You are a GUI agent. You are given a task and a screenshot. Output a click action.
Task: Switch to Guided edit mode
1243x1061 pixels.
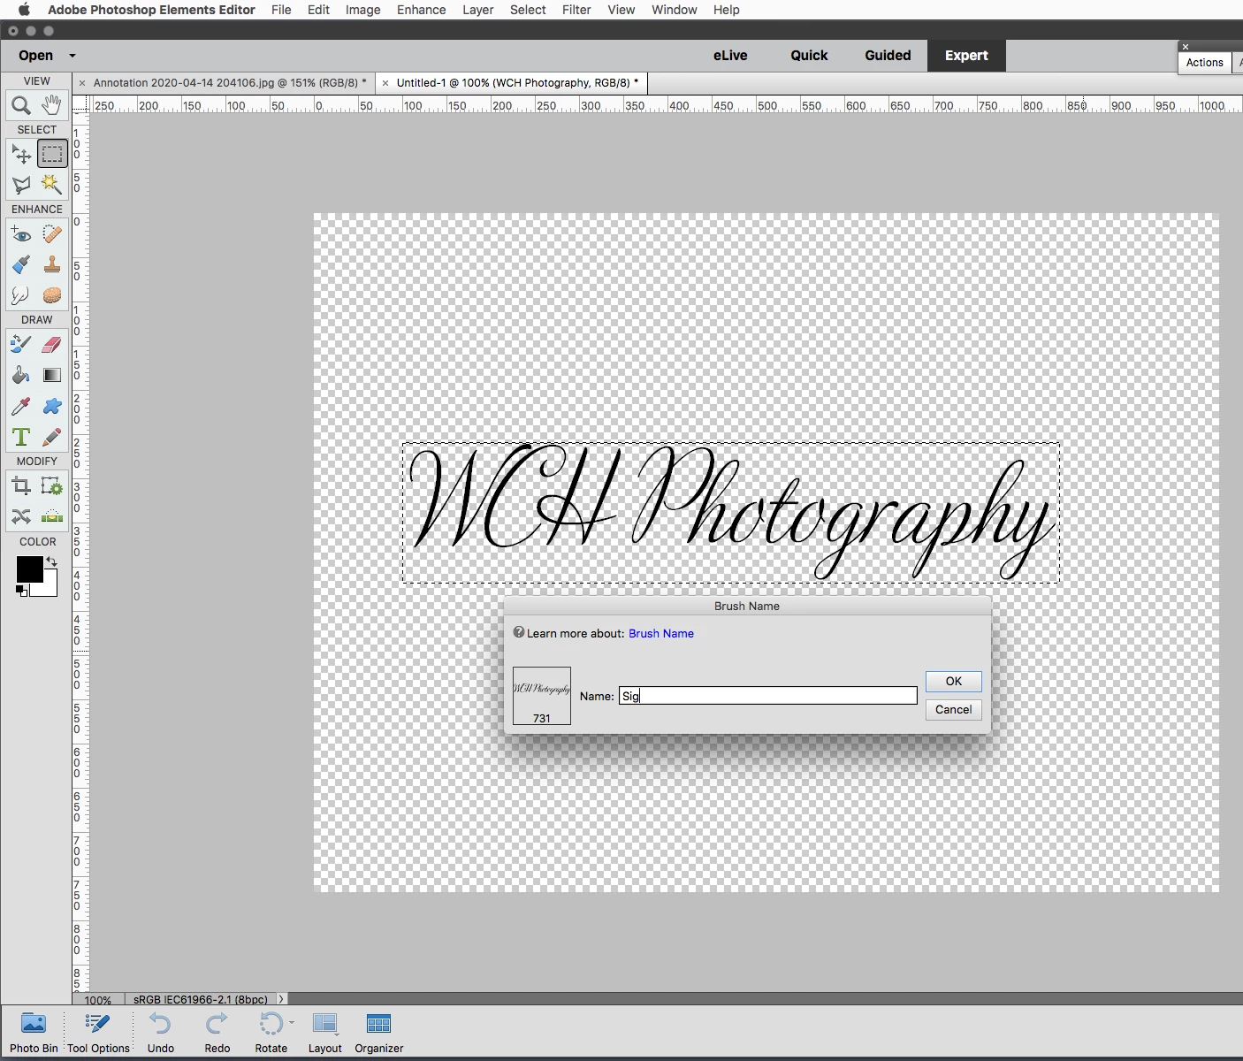coord(888,56)
